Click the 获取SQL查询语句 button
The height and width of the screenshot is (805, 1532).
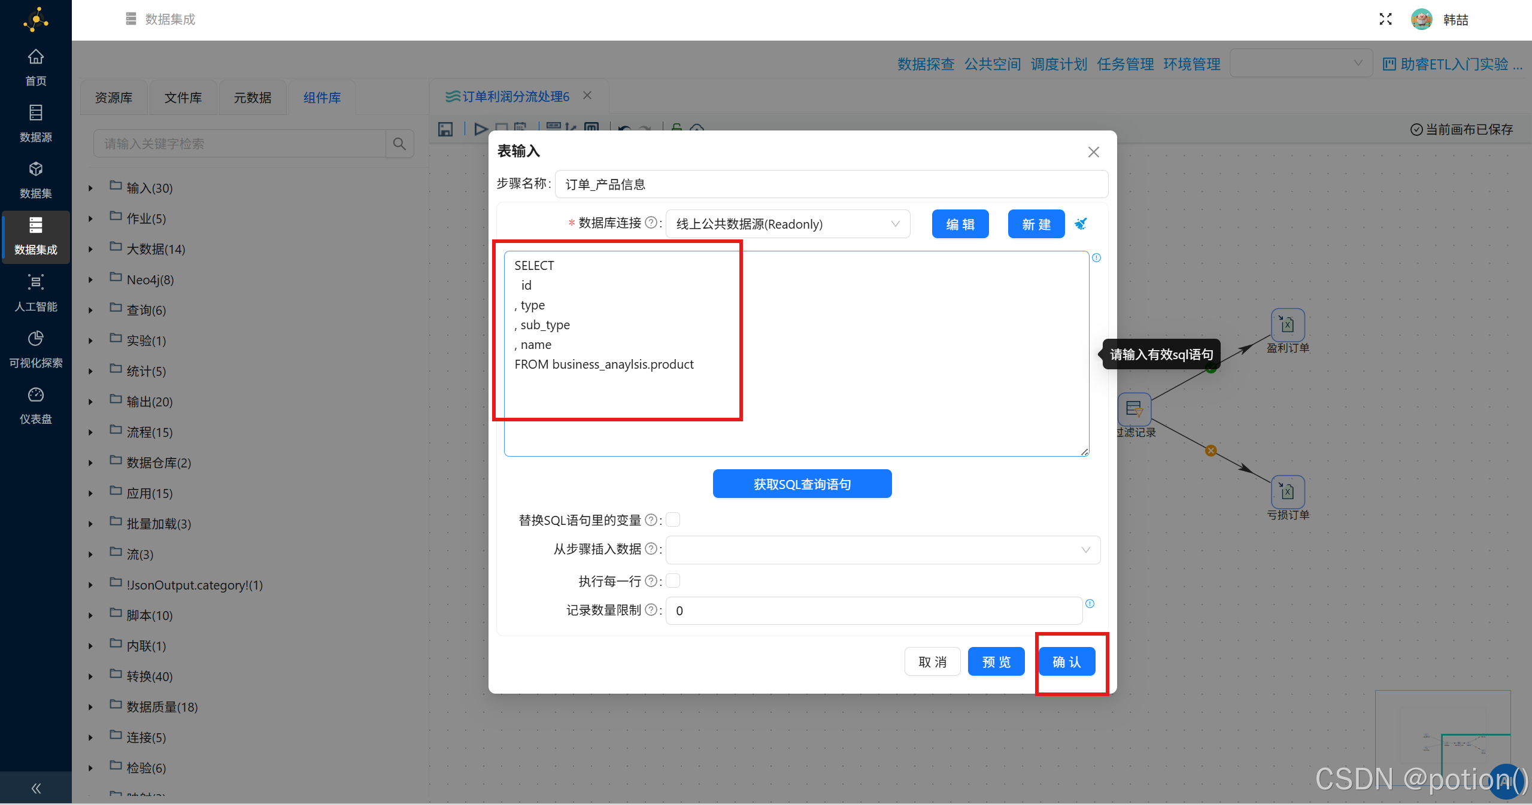[802, 484]
